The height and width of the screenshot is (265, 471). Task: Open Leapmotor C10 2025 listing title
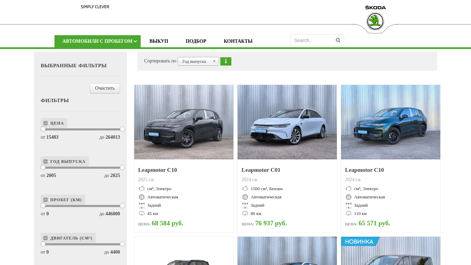pyautogui.click(x=158, y=170)
